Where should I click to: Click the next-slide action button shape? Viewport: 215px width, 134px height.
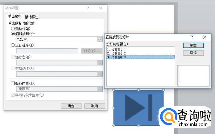[x=138, y=108]
